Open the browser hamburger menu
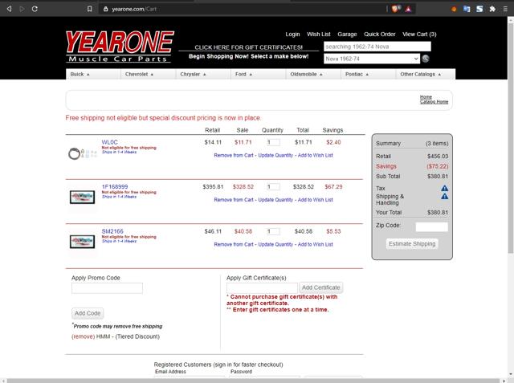The width and height of the screenshot is (514, 383). point(505,9)
